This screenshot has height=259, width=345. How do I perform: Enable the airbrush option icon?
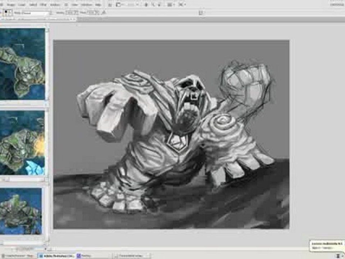pyautogui.click(x=103, y=13)
